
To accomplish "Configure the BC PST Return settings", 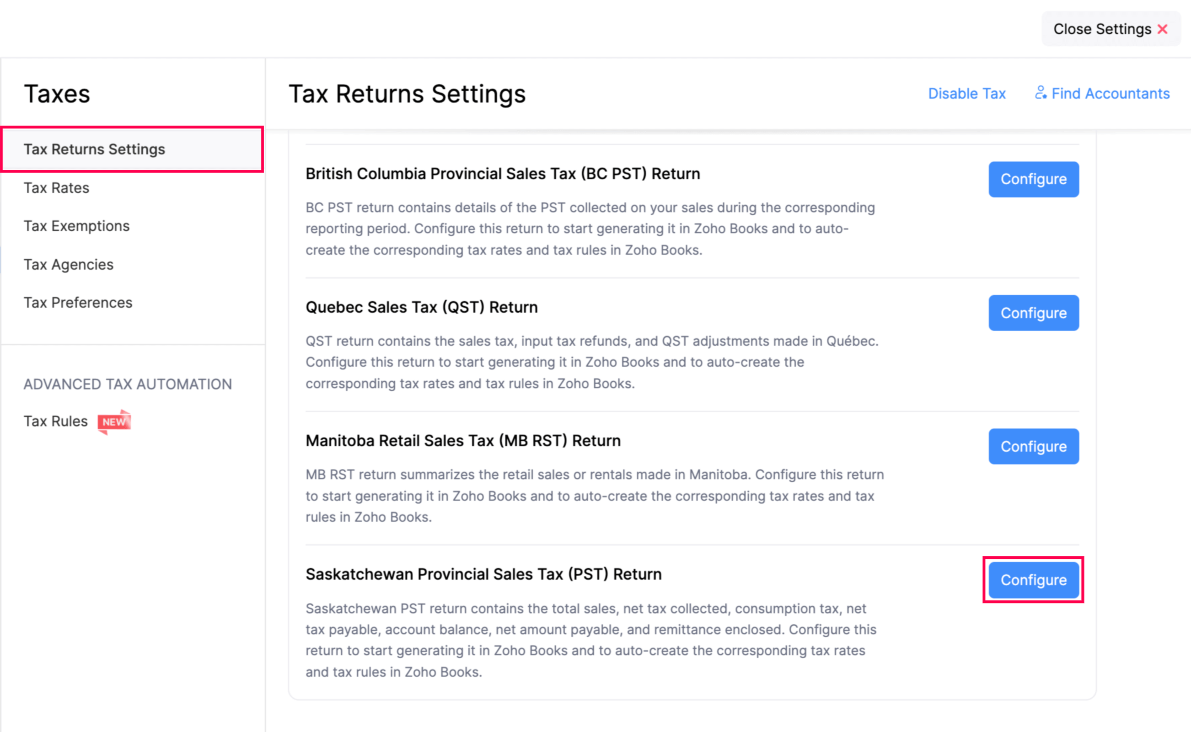I will [1032, 179].
